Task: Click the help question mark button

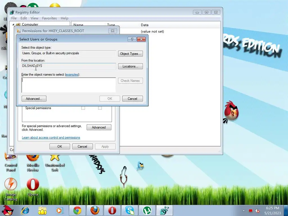Action: tap(132, 39)
